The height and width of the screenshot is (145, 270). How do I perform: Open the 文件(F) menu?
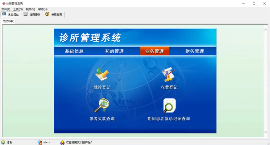tap(6, 9)
